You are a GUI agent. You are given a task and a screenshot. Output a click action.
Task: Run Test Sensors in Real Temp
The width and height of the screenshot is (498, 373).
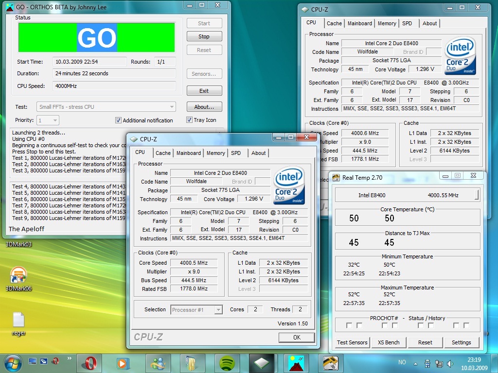point(352,342)
